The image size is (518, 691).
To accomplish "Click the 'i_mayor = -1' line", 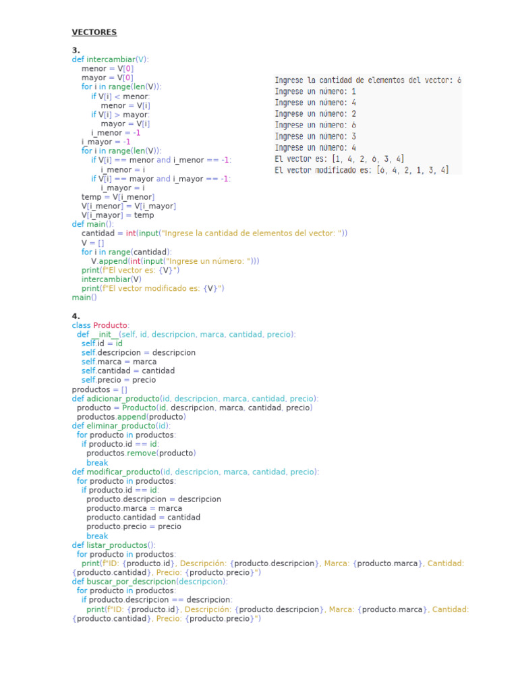I will (x=106, y=142).
